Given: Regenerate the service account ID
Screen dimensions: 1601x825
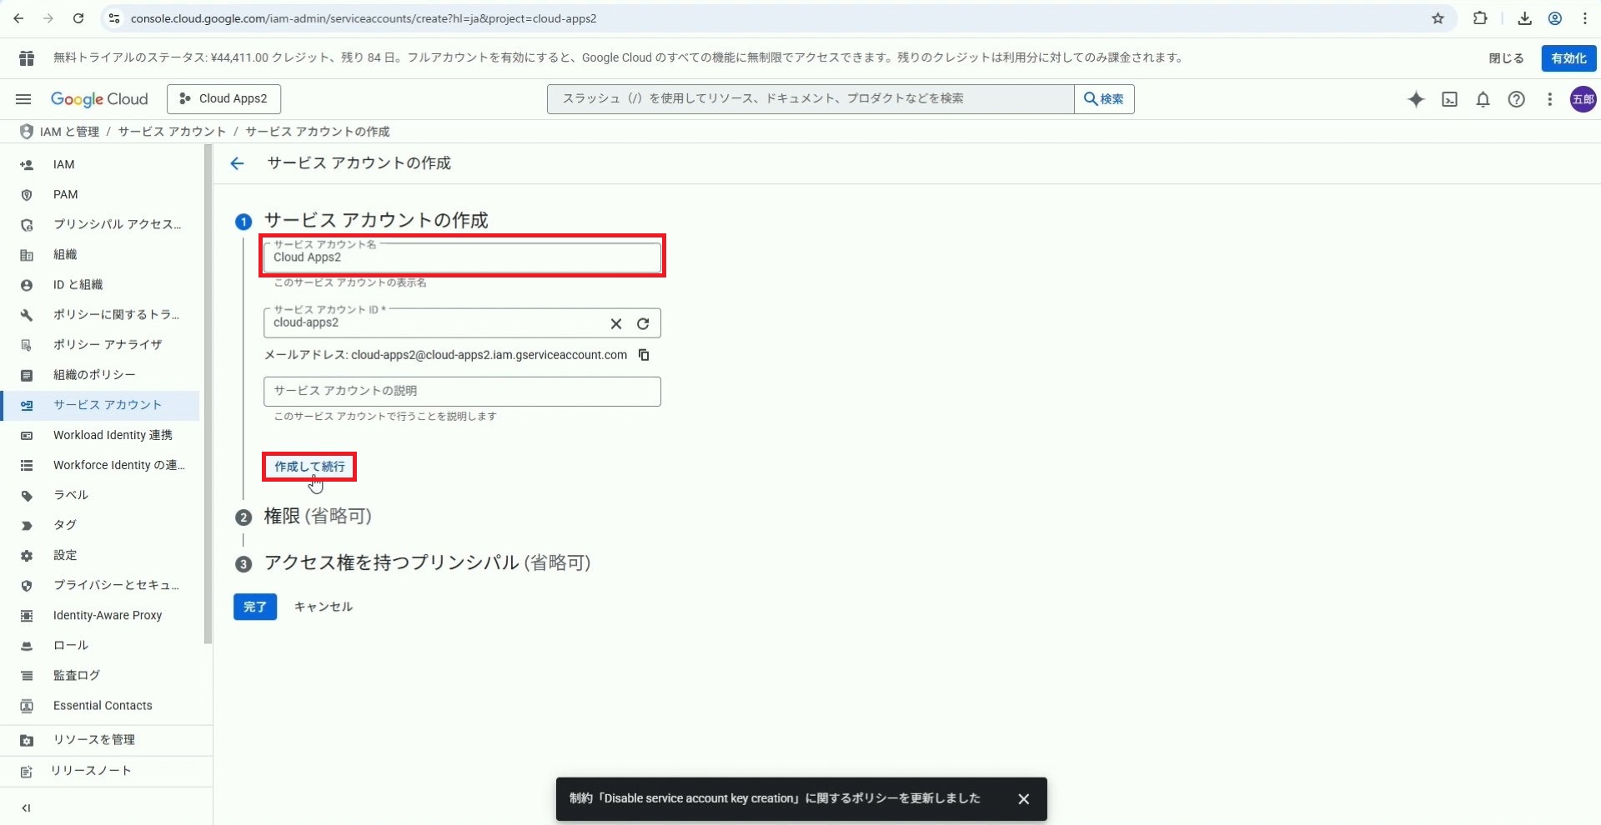Looking at the screenshot, I should 643,323.
